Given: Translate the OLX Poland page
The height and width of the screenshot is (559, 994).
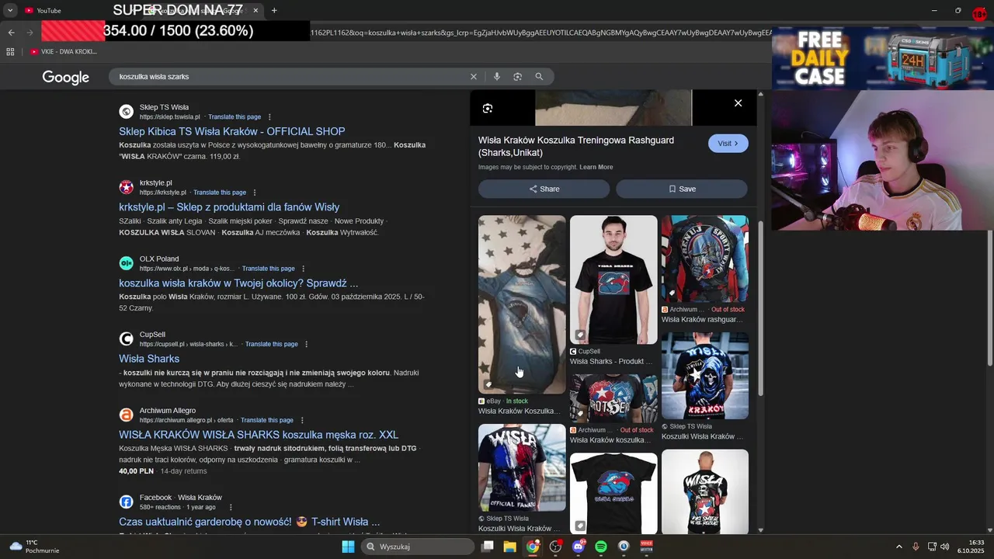Looking at the screenshot, I should pyautogui.click(x=268, y=269).
